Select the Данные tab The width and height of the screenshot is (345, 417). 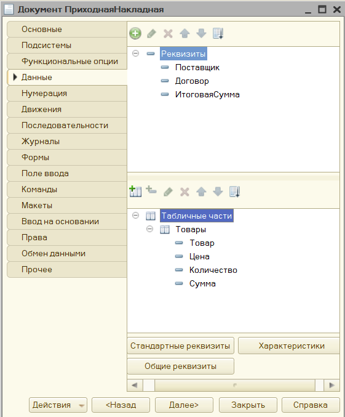coord(67,78)
